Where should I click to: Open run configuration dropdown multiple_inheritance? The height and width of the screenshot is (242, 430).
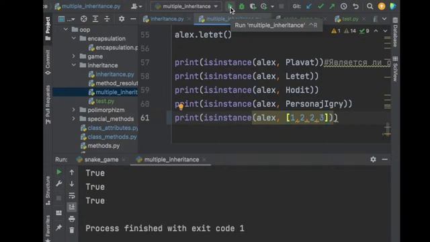[187, 6]
